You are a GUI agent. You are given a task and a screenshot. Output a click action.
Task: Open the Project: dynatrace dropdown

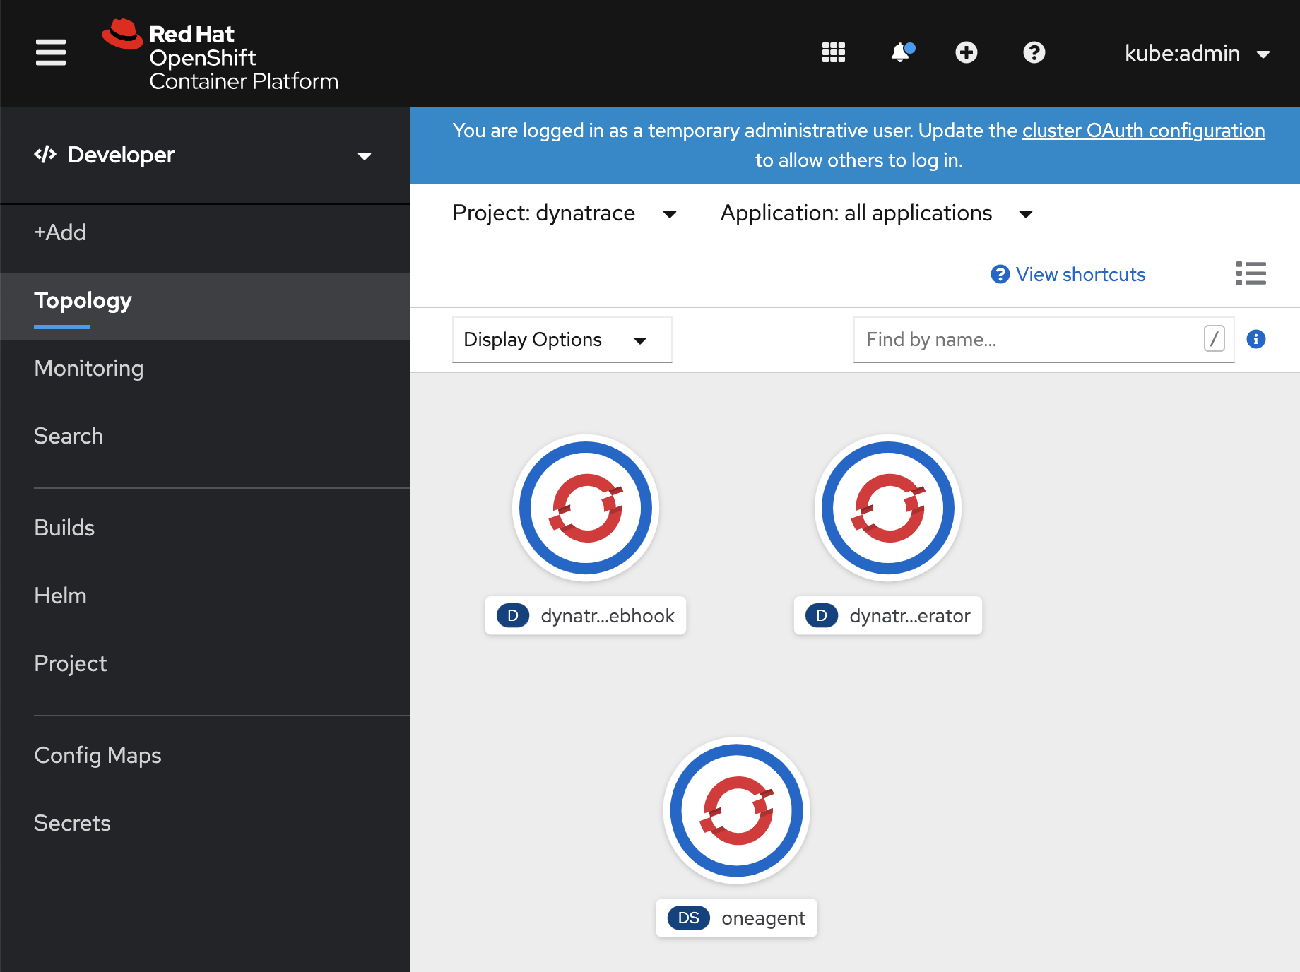564,213
